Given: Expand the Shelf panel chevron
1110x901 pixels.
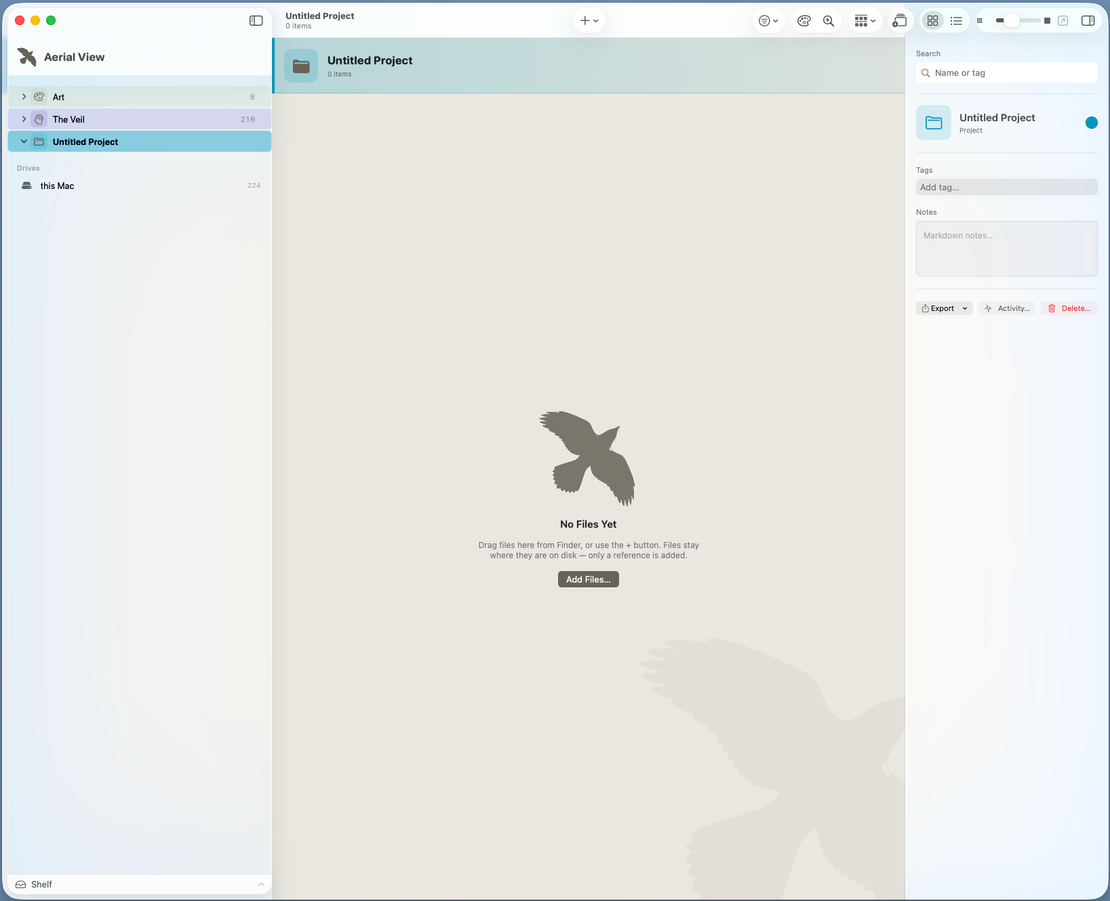Looking at the screenshot, I should [261, 884].
